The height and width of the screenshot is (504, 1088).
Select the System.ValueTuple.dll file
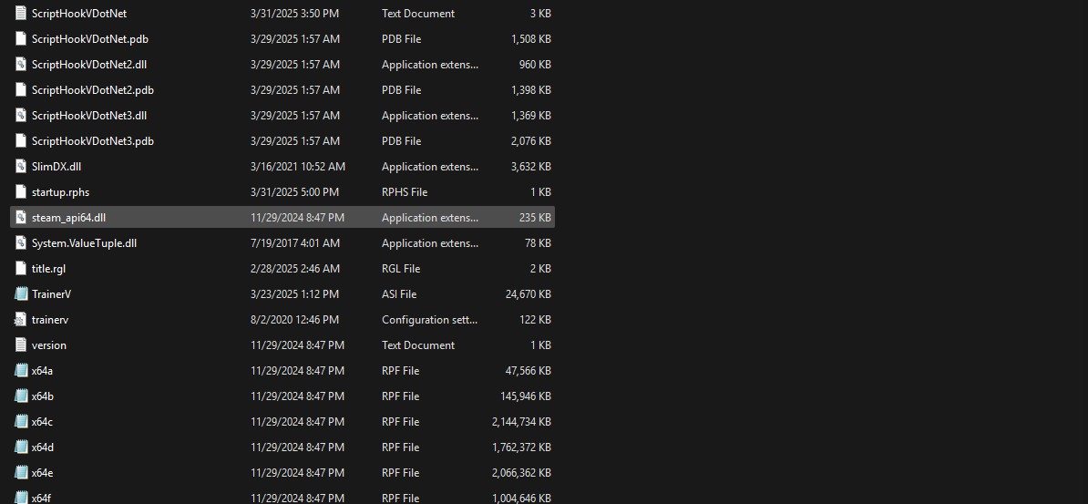84,243
